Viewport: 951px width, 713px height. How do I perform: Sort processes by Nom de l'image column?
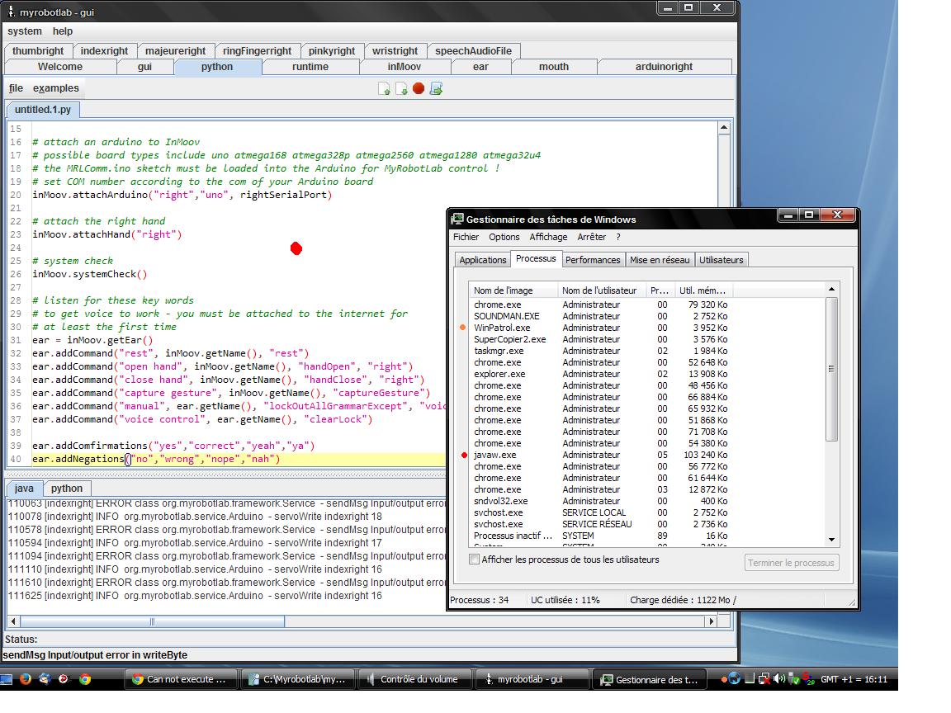(513, 290)
